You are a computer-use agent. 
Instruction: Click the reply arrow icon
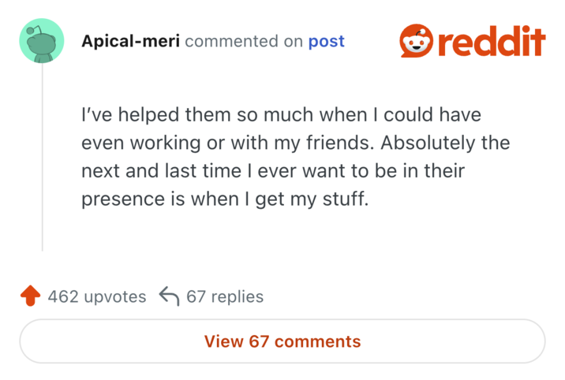pos(169,297)
